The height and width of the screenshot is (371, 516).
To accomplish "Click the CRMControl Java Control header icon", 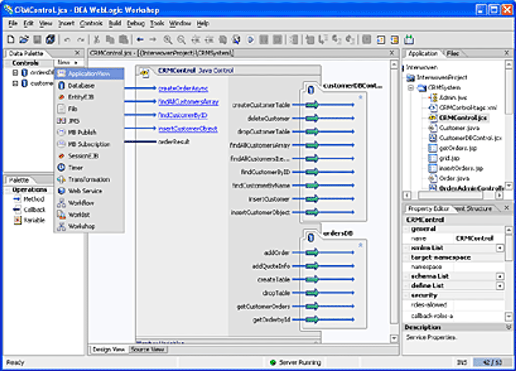I will coord(144,73).
